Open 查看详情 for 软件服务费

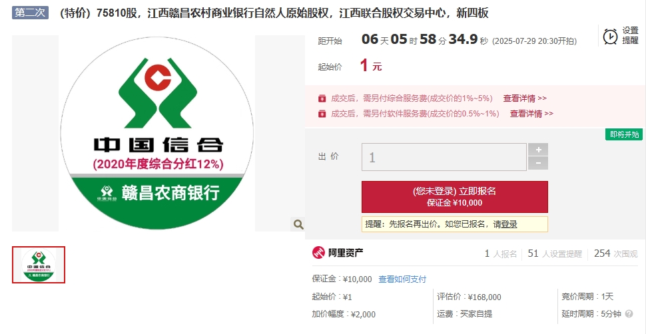pos(531,114)
